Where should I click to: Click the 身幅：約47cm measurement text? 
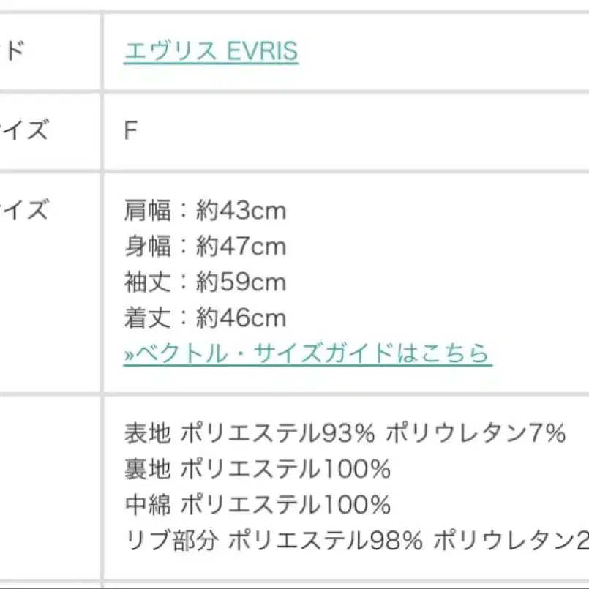pyautogui.click(x=206, y=247)
